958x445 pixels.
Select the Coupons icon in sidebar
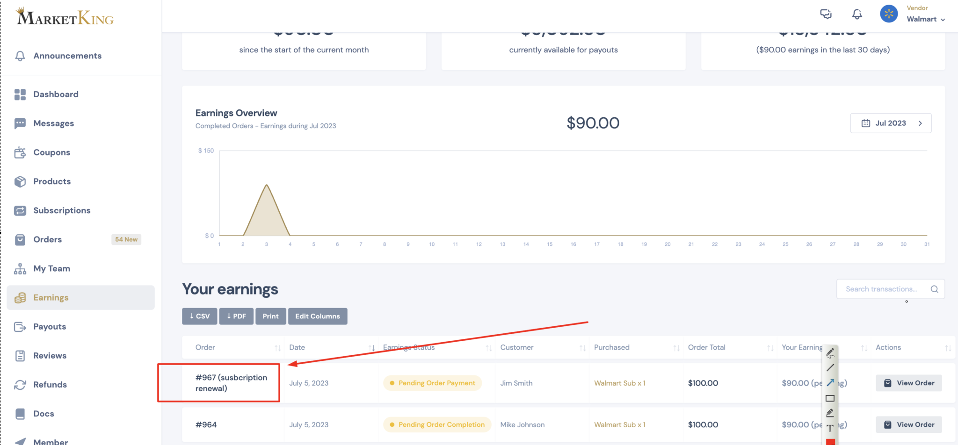click(x=20, y=152)
